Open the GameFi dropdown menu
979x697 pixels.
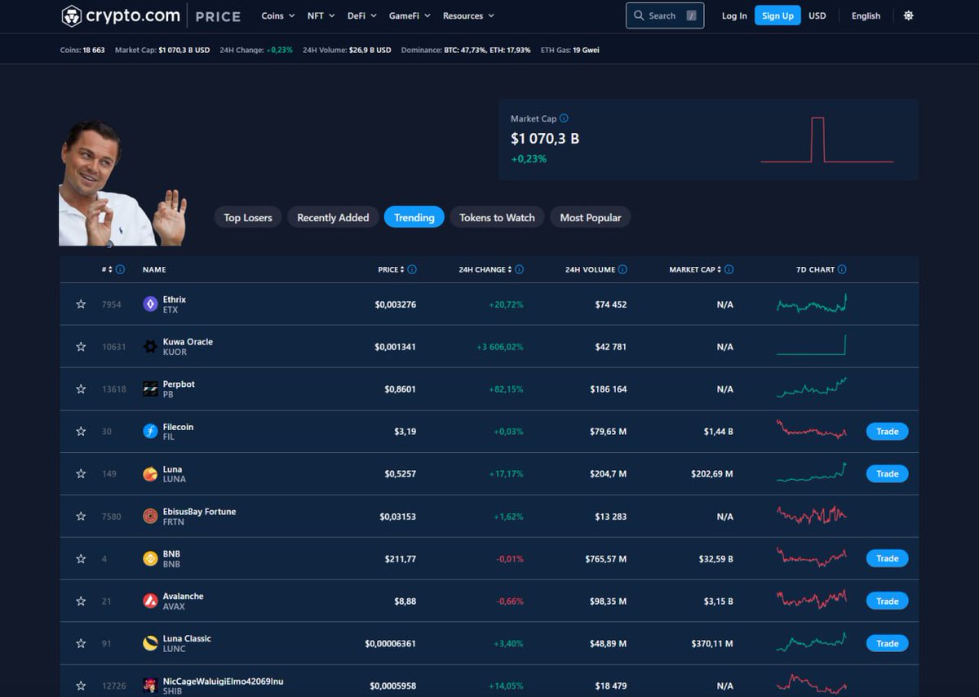click(410, 16)
